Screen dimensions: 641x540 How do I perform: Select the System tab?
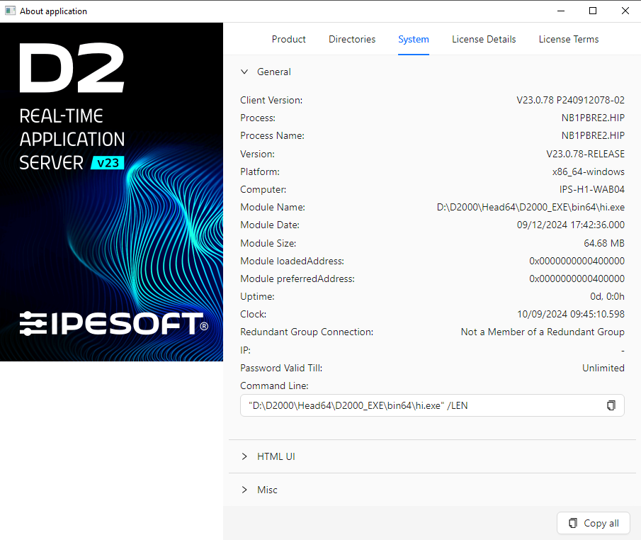click(x=413, y=39)
